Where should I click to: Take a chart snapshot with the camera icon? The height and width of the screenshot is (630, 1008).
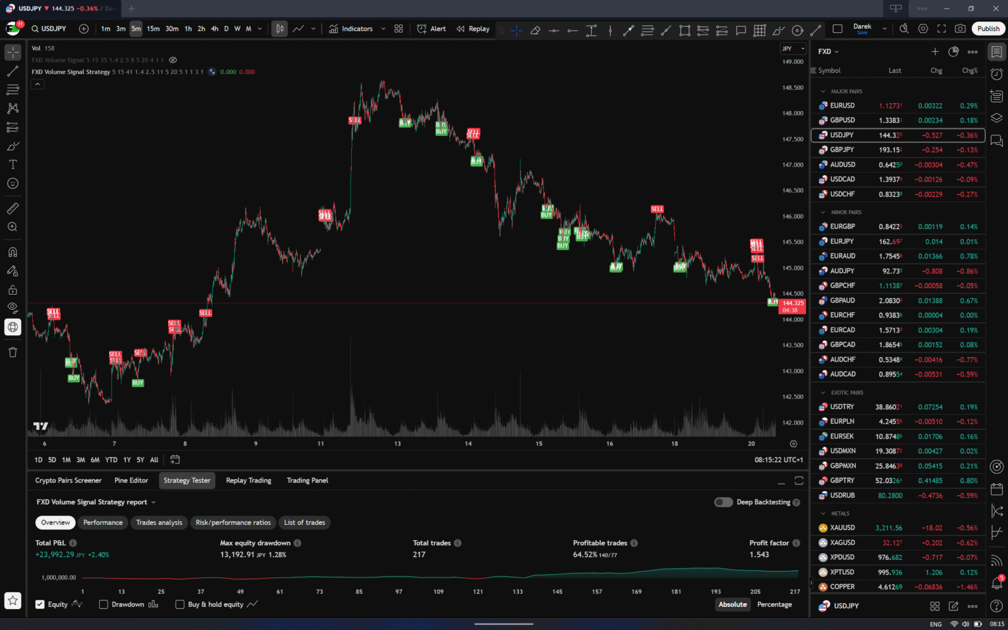pos(959,29)
